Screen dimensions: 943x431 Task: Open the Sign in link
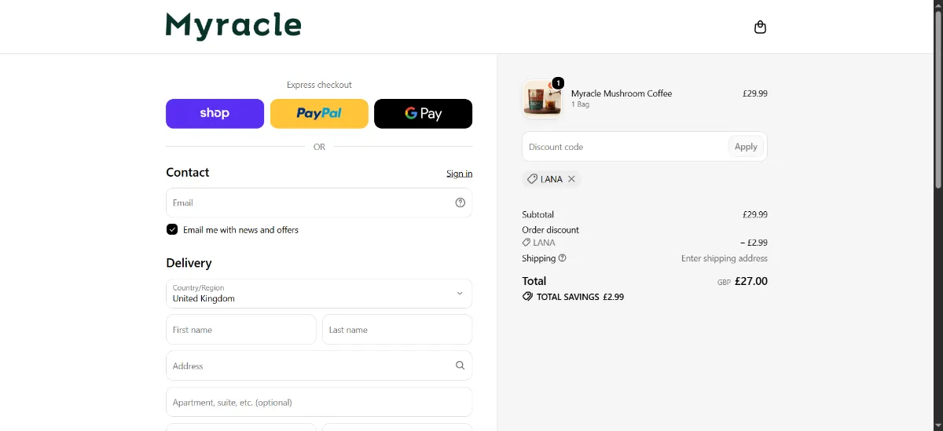point(459,173)
